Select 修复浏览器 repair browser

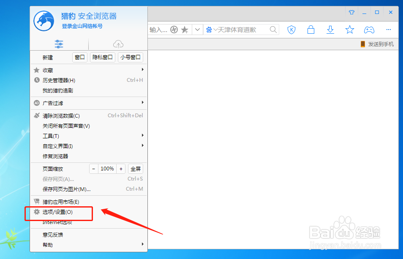tap(89, 156)
